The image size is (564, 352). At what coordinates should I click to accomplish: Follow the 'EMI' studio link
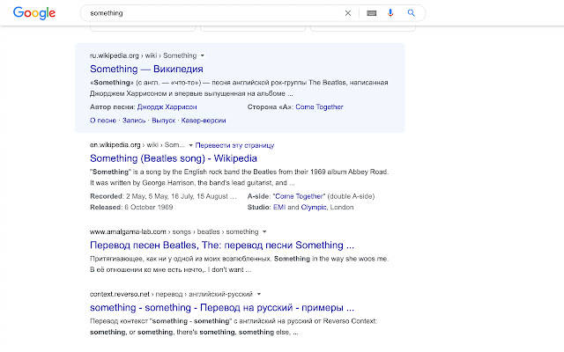[x=279, y=208]
